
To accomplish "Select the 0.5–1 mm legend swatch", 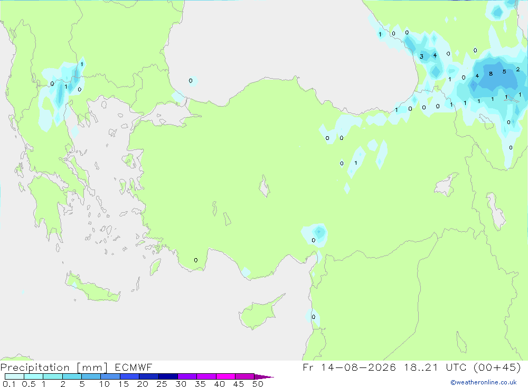I will pos(34,376).
